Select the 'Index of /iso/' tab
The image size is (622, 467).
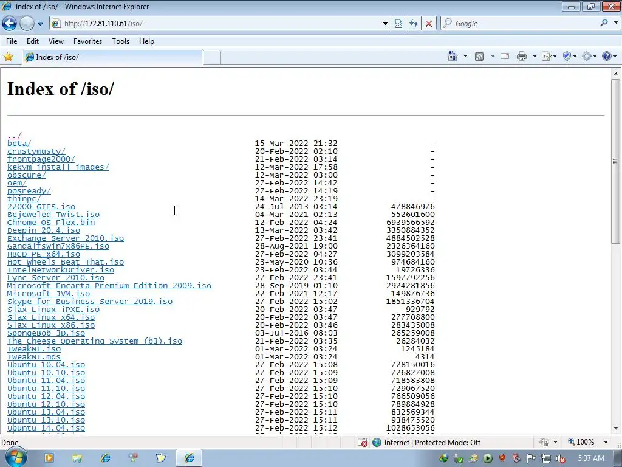(x=112, y=57)
